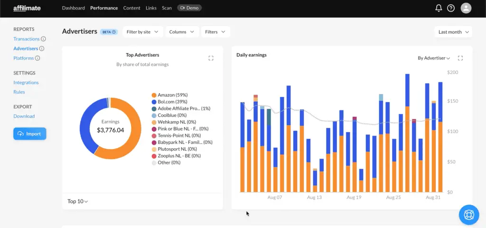The height and width of the screenshot is (228, 486).
Task: Toggle Amazon (59%) legend item
Action: click(169, 95)
